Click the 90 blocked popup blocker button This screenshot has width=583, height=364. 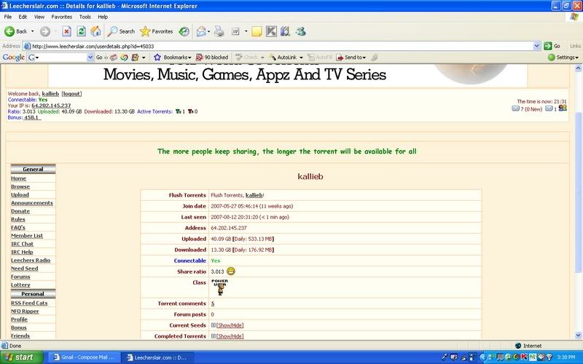pyautogui.click(x=212, y=58)
